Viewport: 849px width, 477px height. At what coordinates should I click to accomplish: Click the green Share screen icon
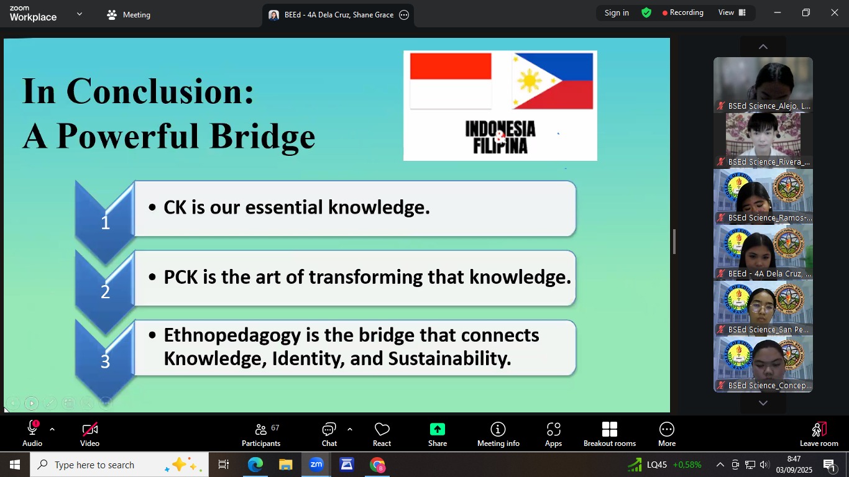(438, 429)
